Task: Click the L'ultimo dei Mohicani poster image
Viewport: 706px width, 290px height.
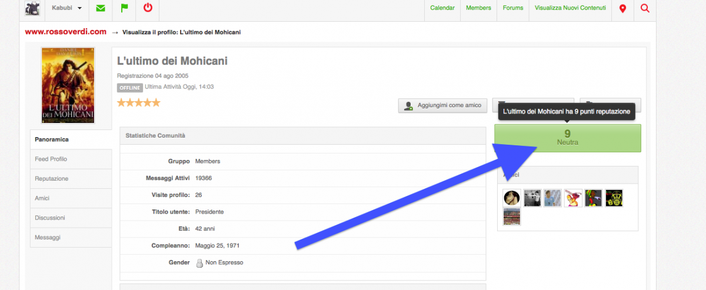Action: 68,86
